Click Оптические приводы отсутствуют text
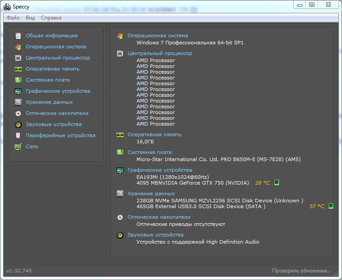 click(181, 224)
